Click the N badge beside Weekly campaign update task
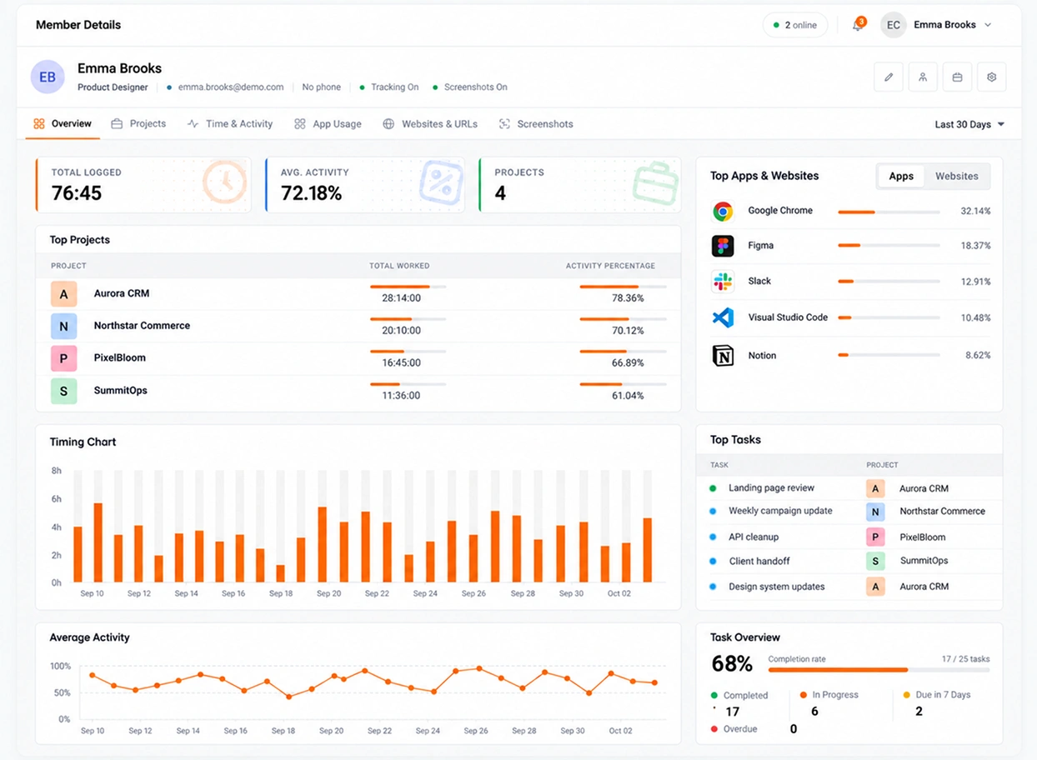 click(x=875, y=512)
